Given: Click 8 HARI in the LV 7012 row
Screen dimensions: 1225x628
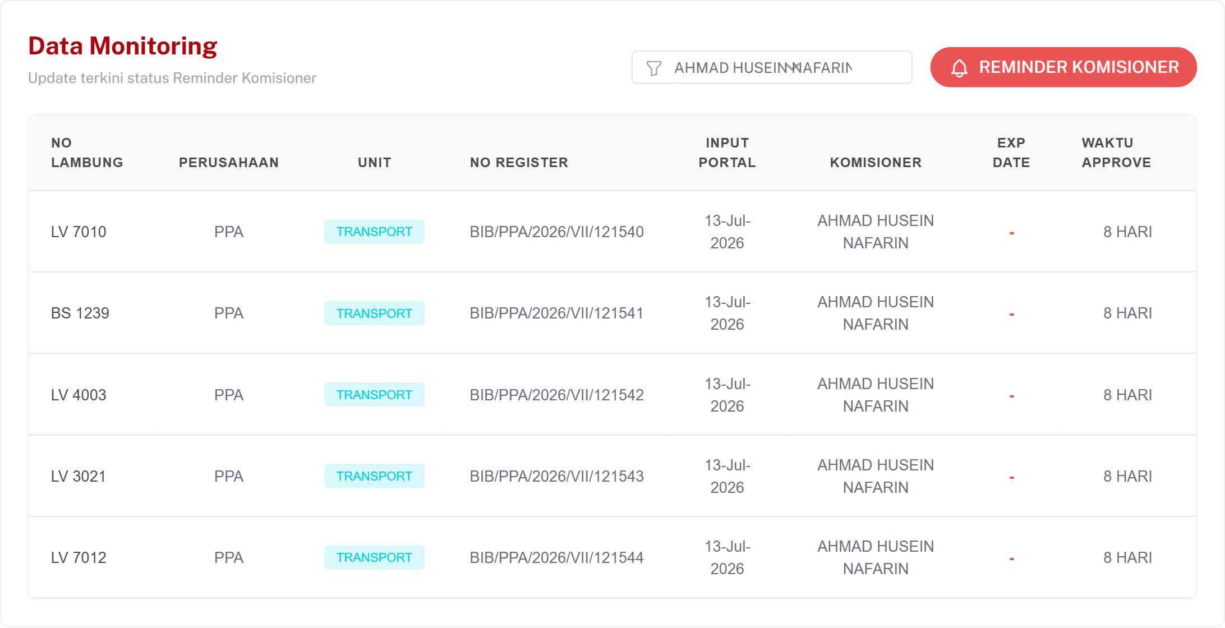Looking at the screenshot, I should point(1127,557).
